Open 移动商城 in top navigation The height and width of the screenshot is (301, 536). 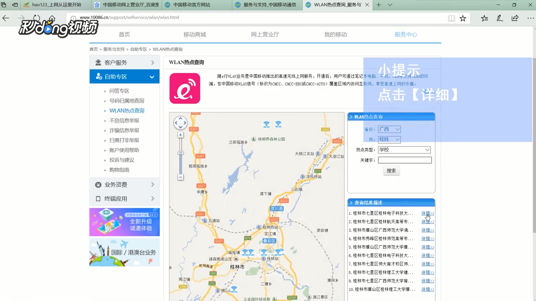tap(195, 35)
